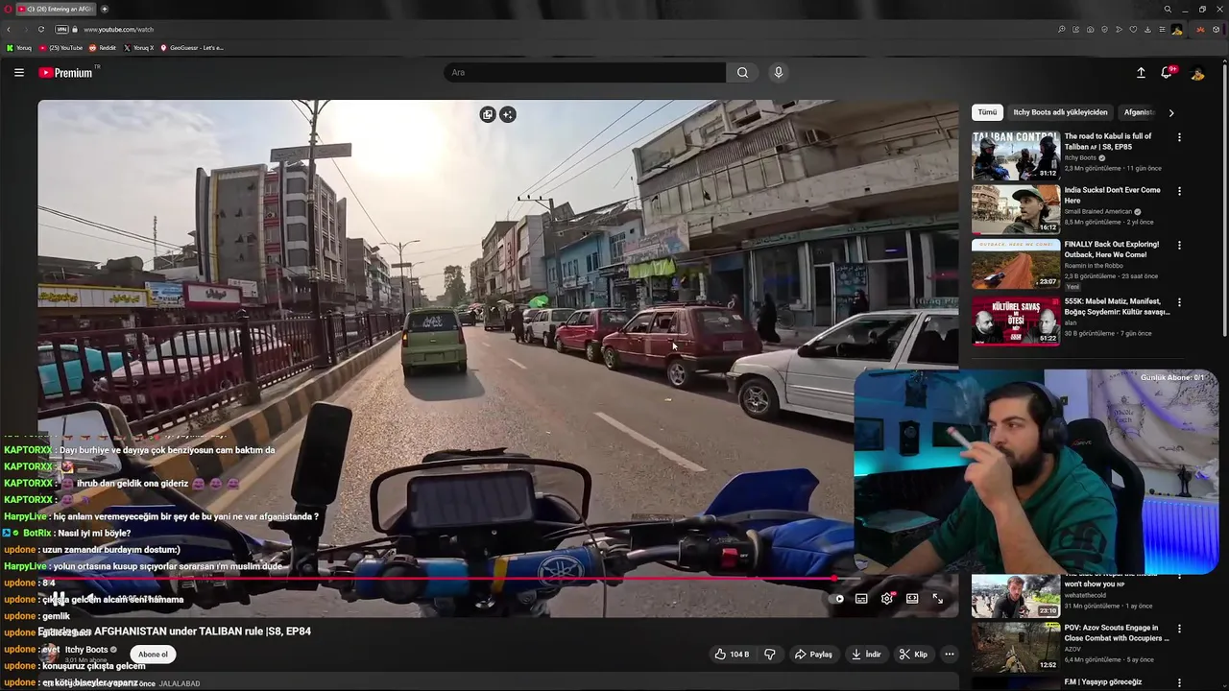Open the Yoruq X bookmark

pos(139,47)
